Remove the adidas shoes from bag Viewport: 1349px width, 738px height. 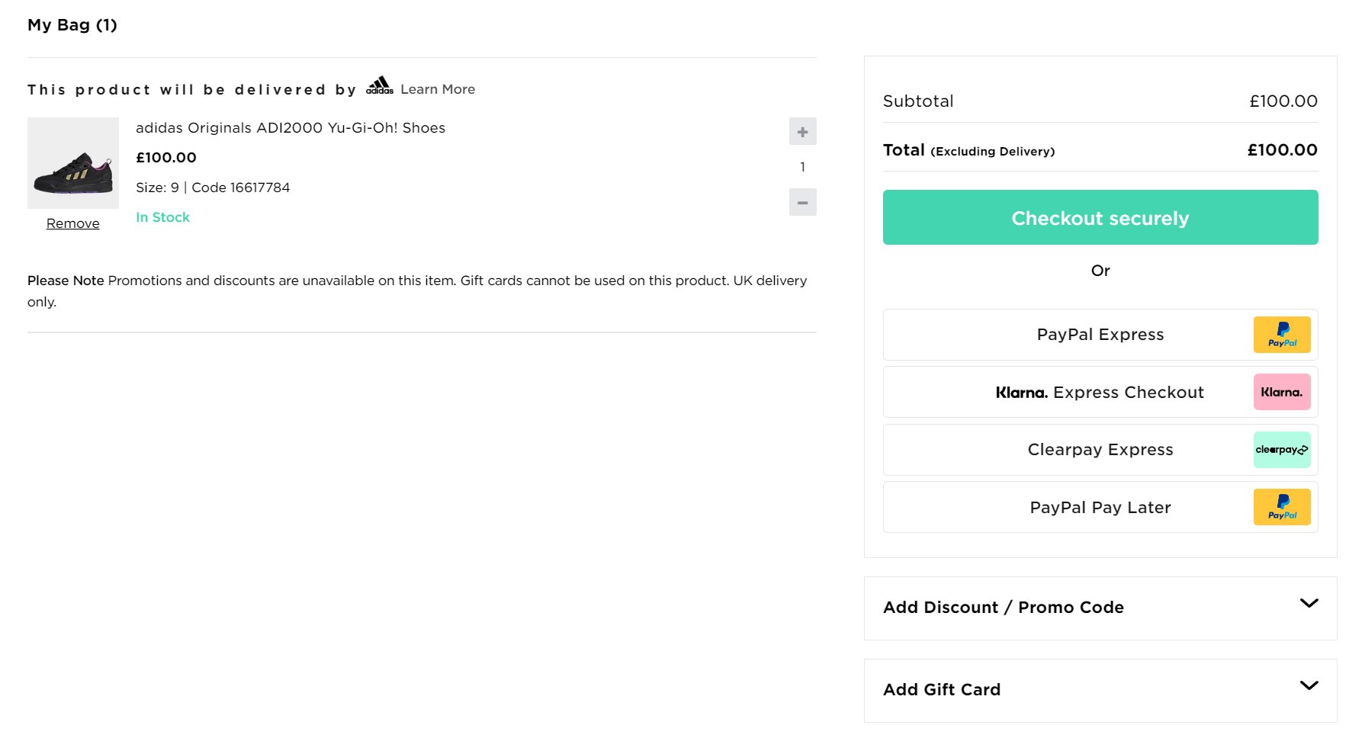(73, 223)
